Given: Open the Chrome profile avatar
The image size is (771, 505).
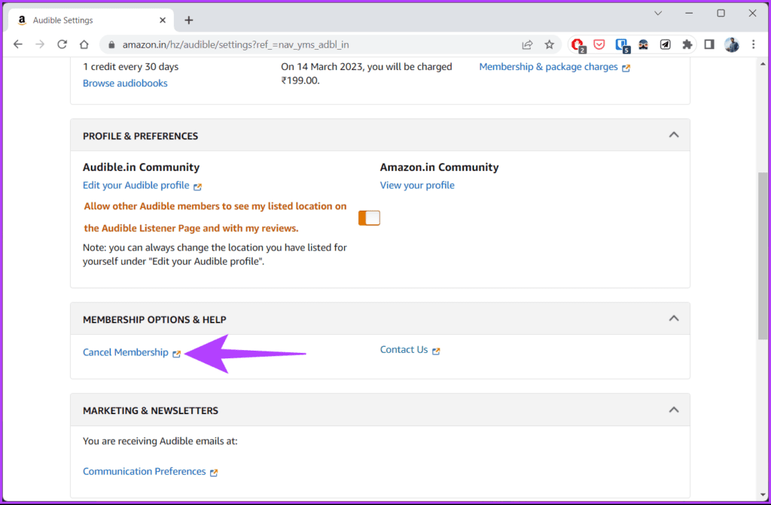Looking at the screenshot, I should click(x=732, y=44).
